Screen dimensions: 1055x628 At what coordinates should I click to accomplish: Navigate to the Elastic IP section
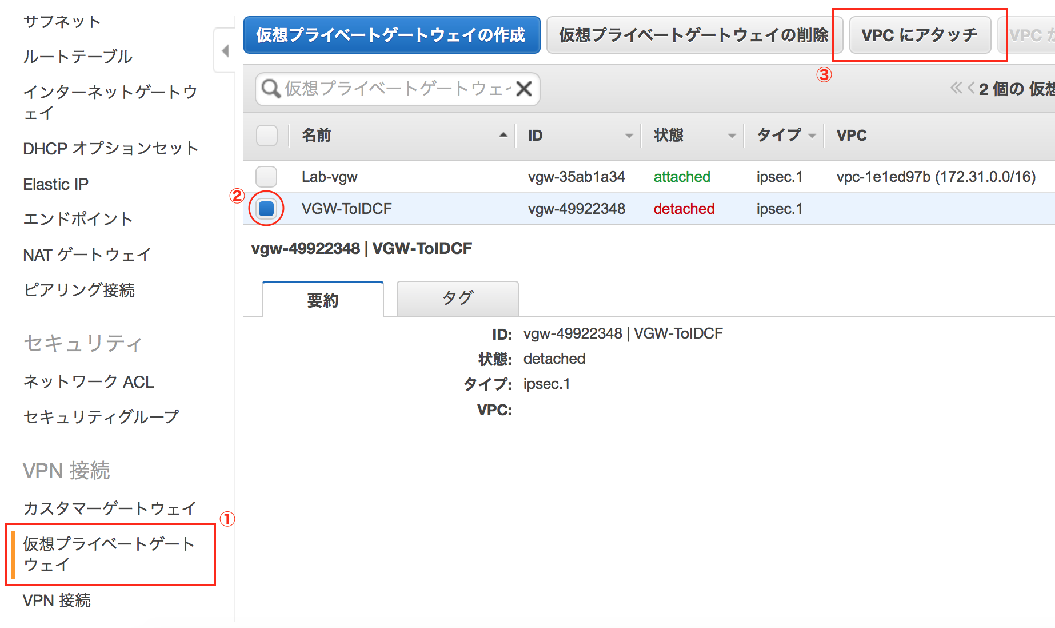(55, 184)
